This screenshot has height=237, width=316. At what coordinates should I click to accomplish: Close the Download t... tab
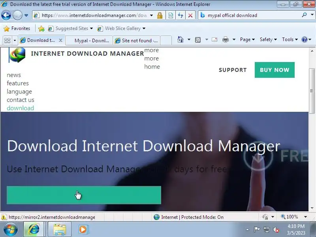[60, 40]
